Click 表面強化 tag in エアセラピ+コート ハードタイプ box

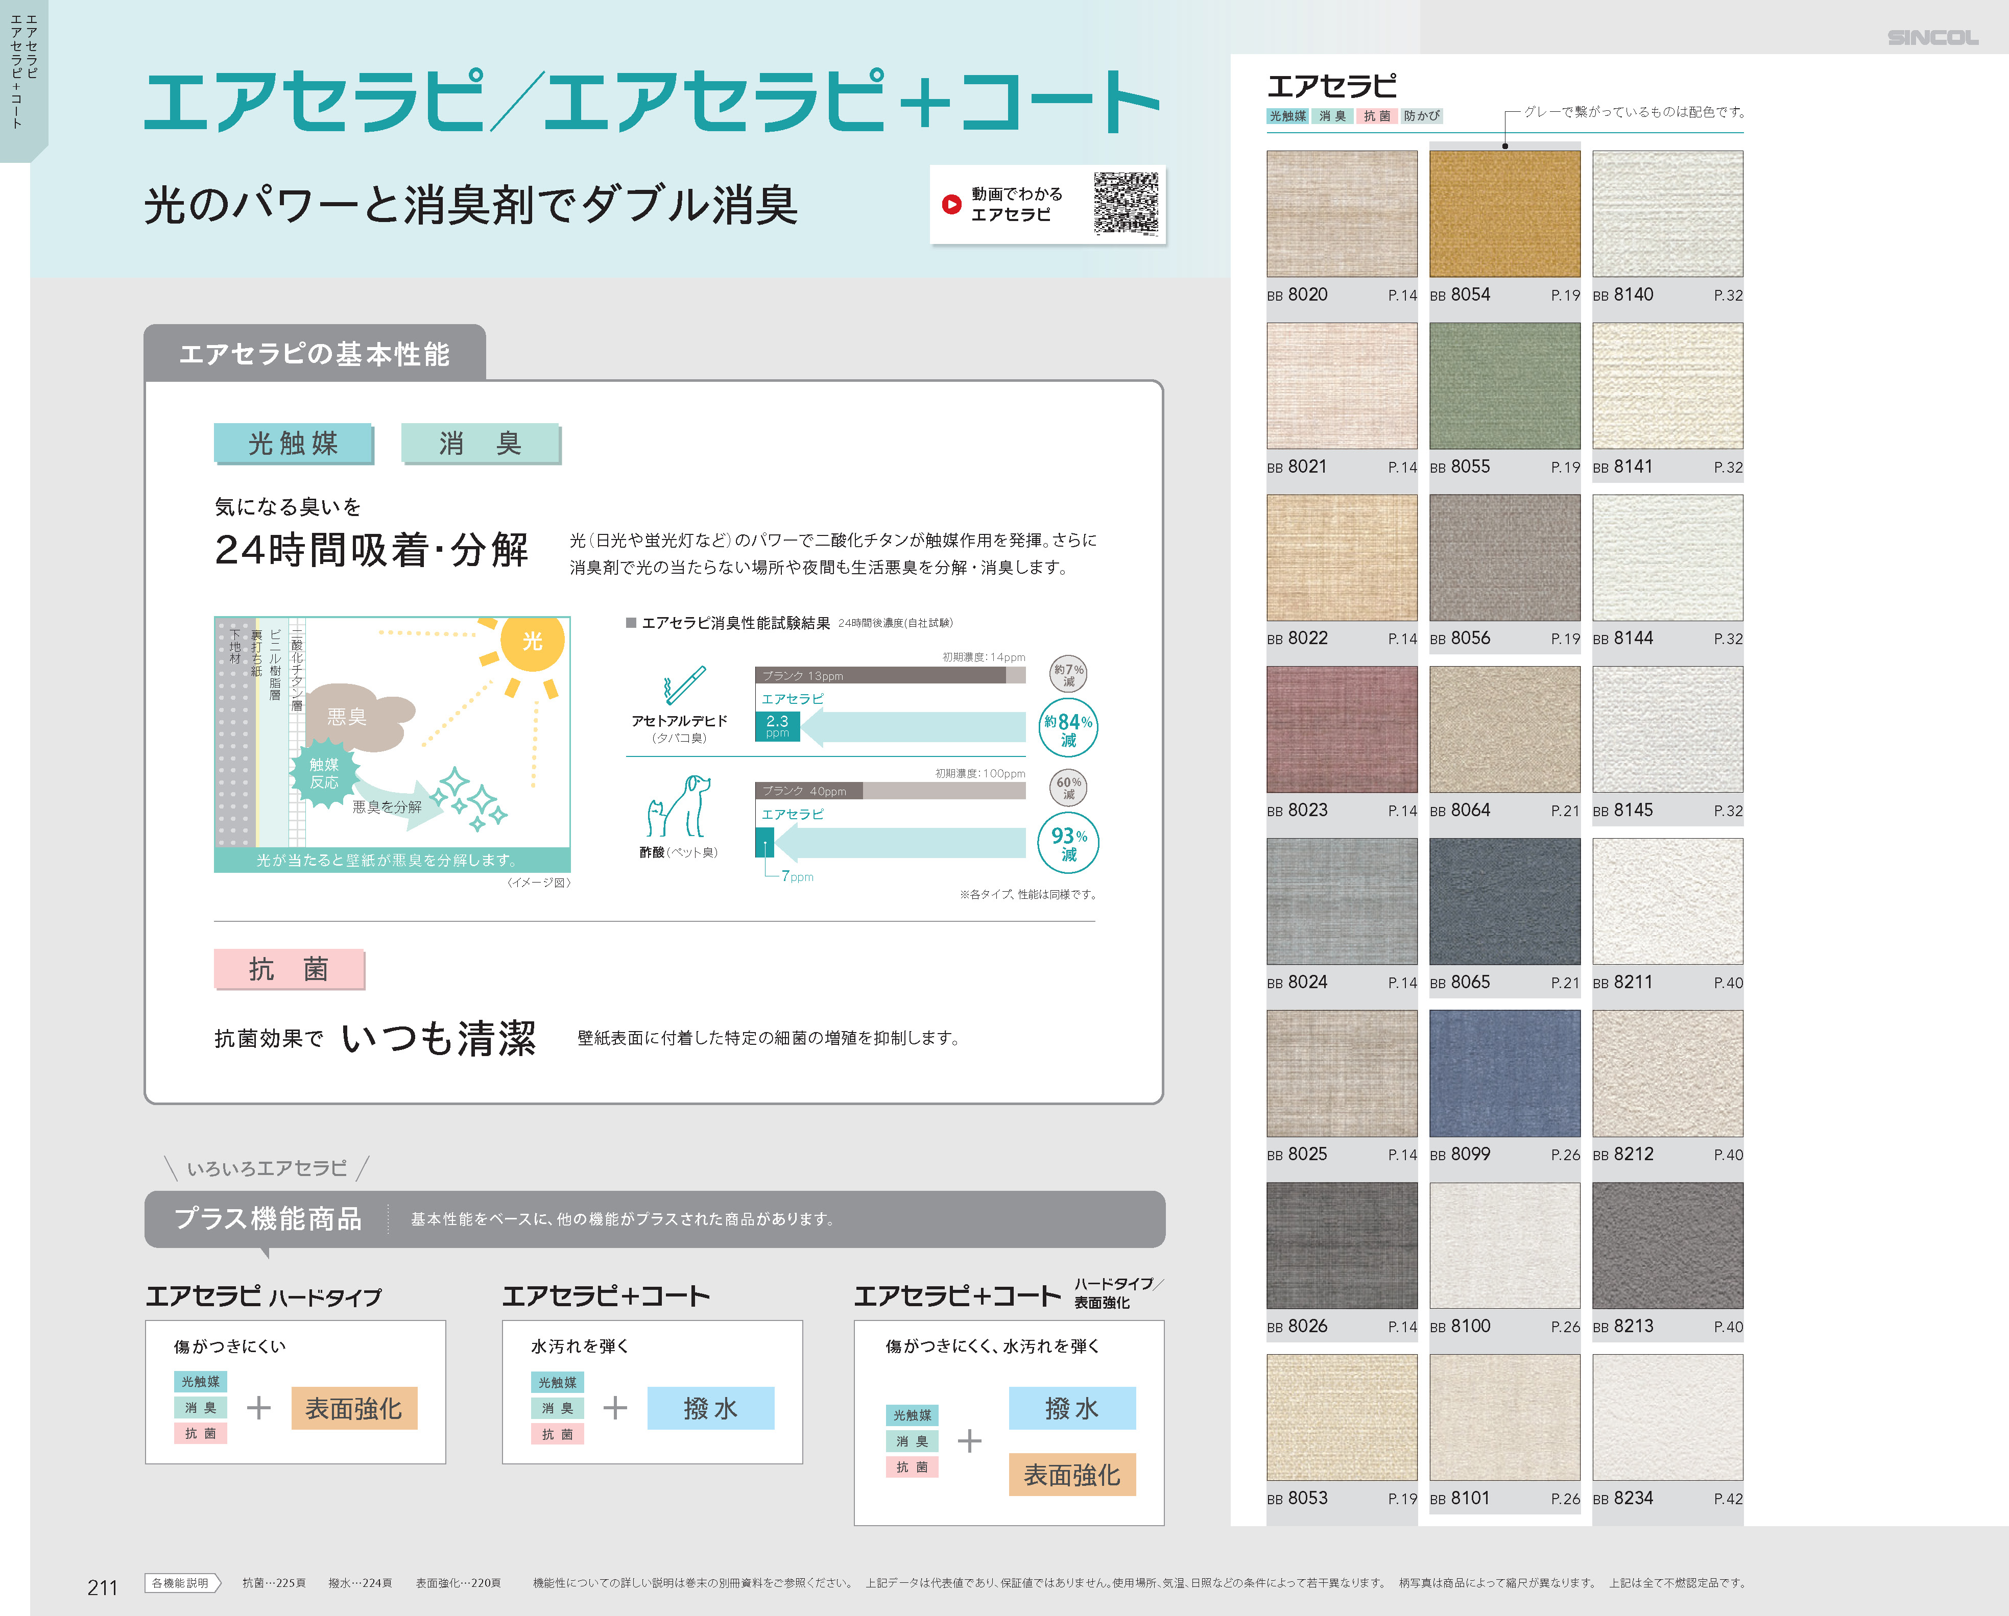pos(1071,1475)
